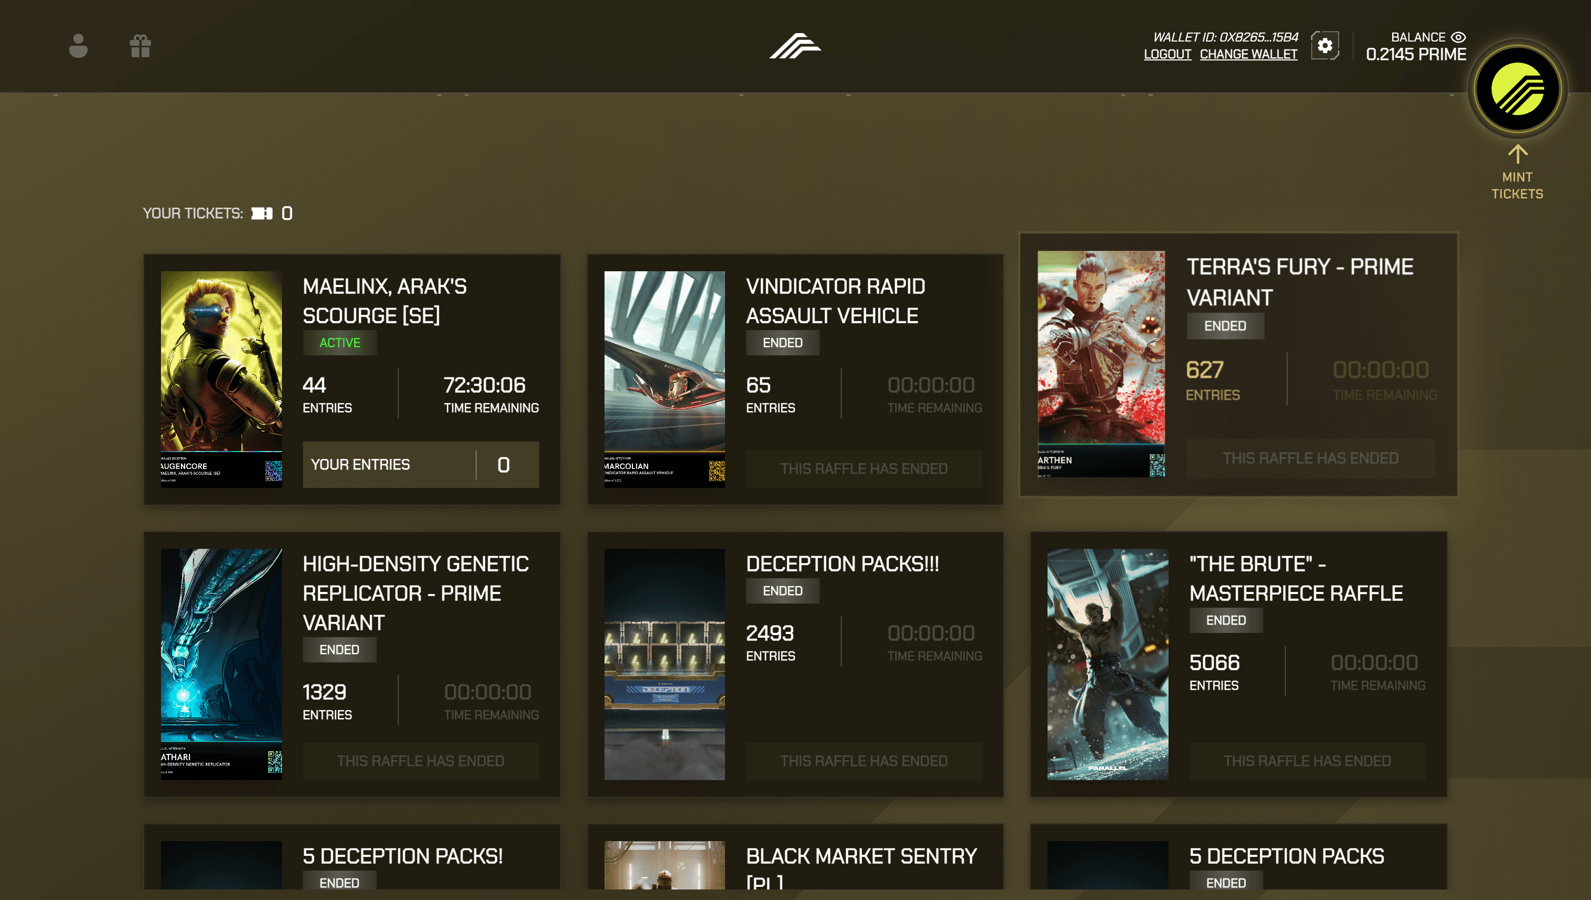The width and height of the screenshot is (1591, 900).
Task: Click the 72:30:06 time remaining value
Action: coord(485,385)
